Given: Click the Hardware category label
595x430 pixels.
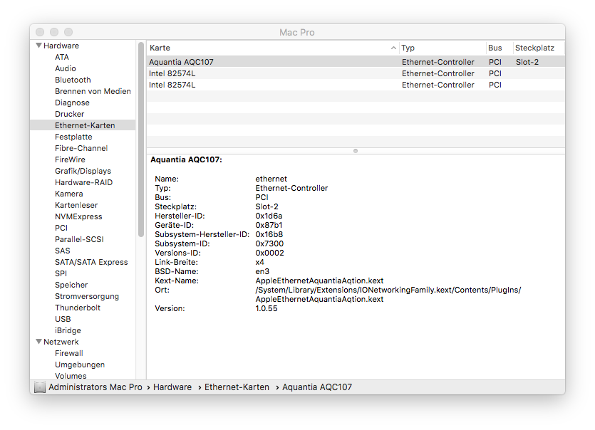Looking at the screenshot, I should tap(61, 46).
